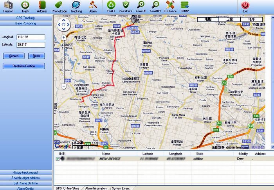Image resolution: width=274 pixels, height=190 pixels.
Task: Expand Set Phone Or Time section
Action: 26,183
